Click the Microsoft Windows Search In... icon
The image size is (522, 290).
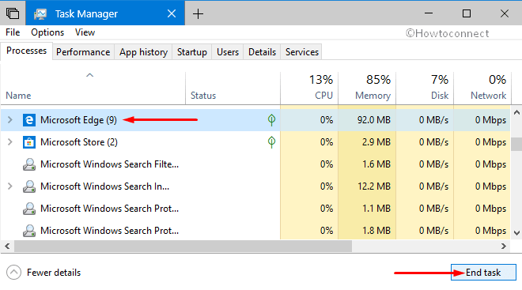coord(29,186)
